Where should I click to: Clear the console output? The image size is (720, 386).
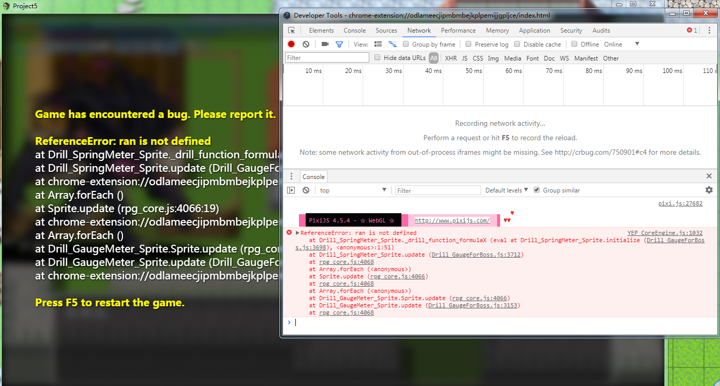click(306, 190)
